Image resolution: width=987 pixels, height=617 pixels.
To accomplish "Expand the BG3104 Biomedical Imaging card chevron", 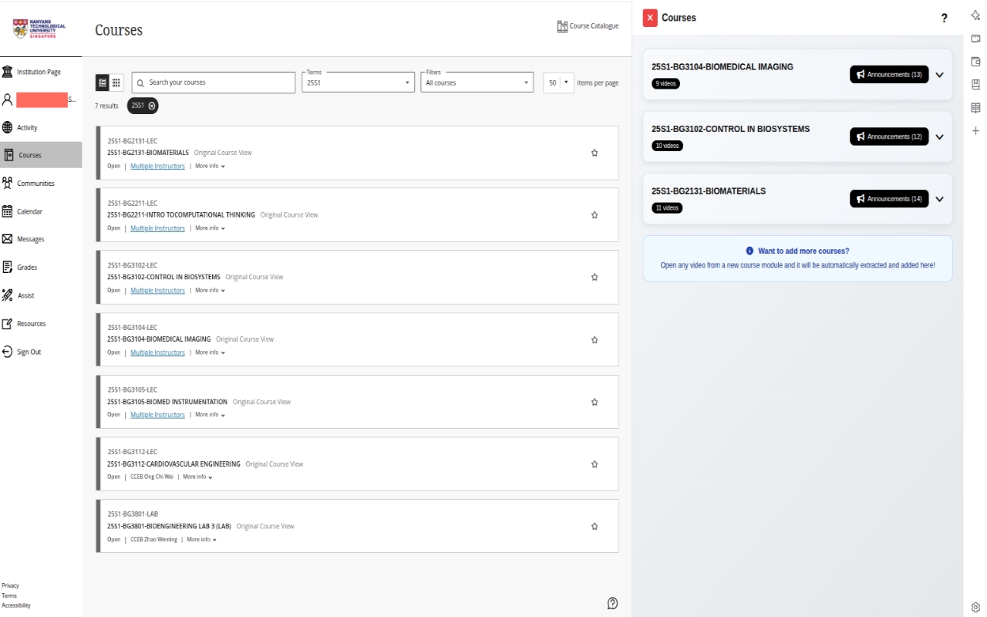I will [x=939, y=75].
